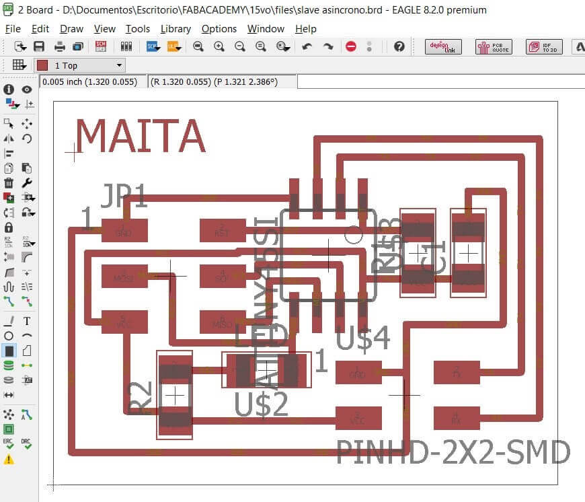
Task: Select the Info tool
Action: pyautogui.click(x=9, y=89)
